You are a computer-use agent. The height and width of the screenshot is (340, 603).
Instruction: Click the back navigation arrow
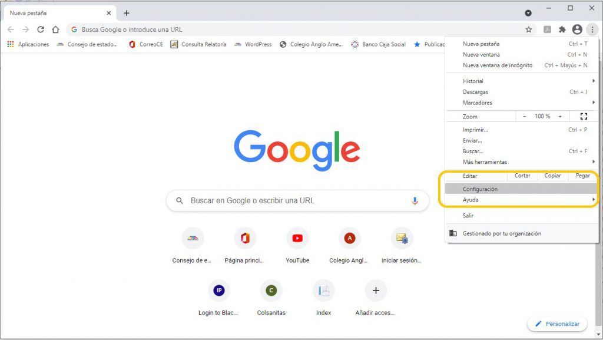11,29
